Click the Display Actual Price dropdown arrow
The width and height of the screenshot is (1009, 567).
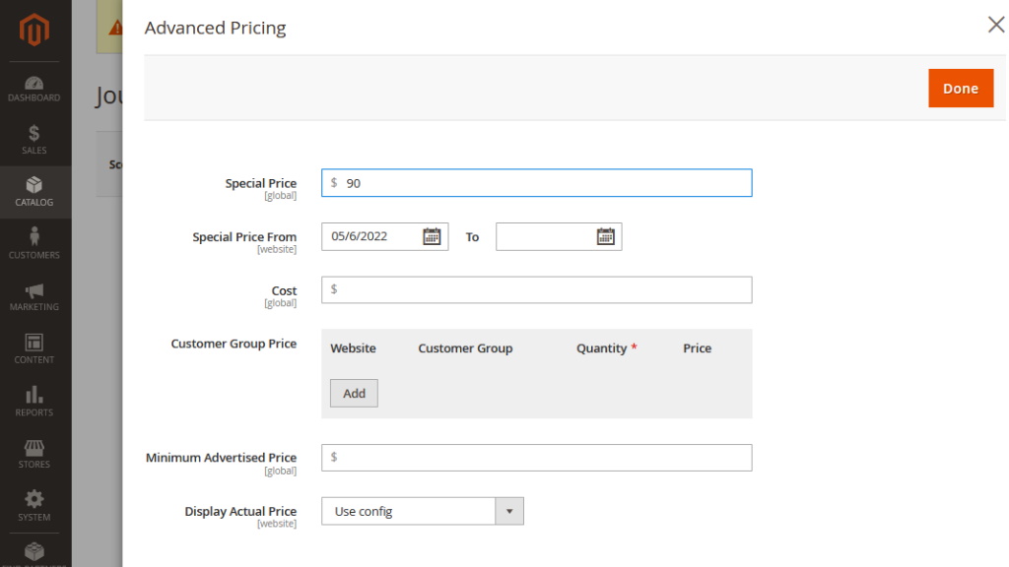tap(509, 511)
